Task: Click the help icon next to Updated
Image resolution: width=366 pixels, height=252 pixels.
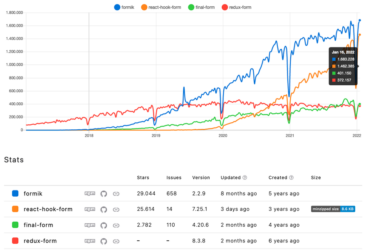Action: [x=245, y=178]
